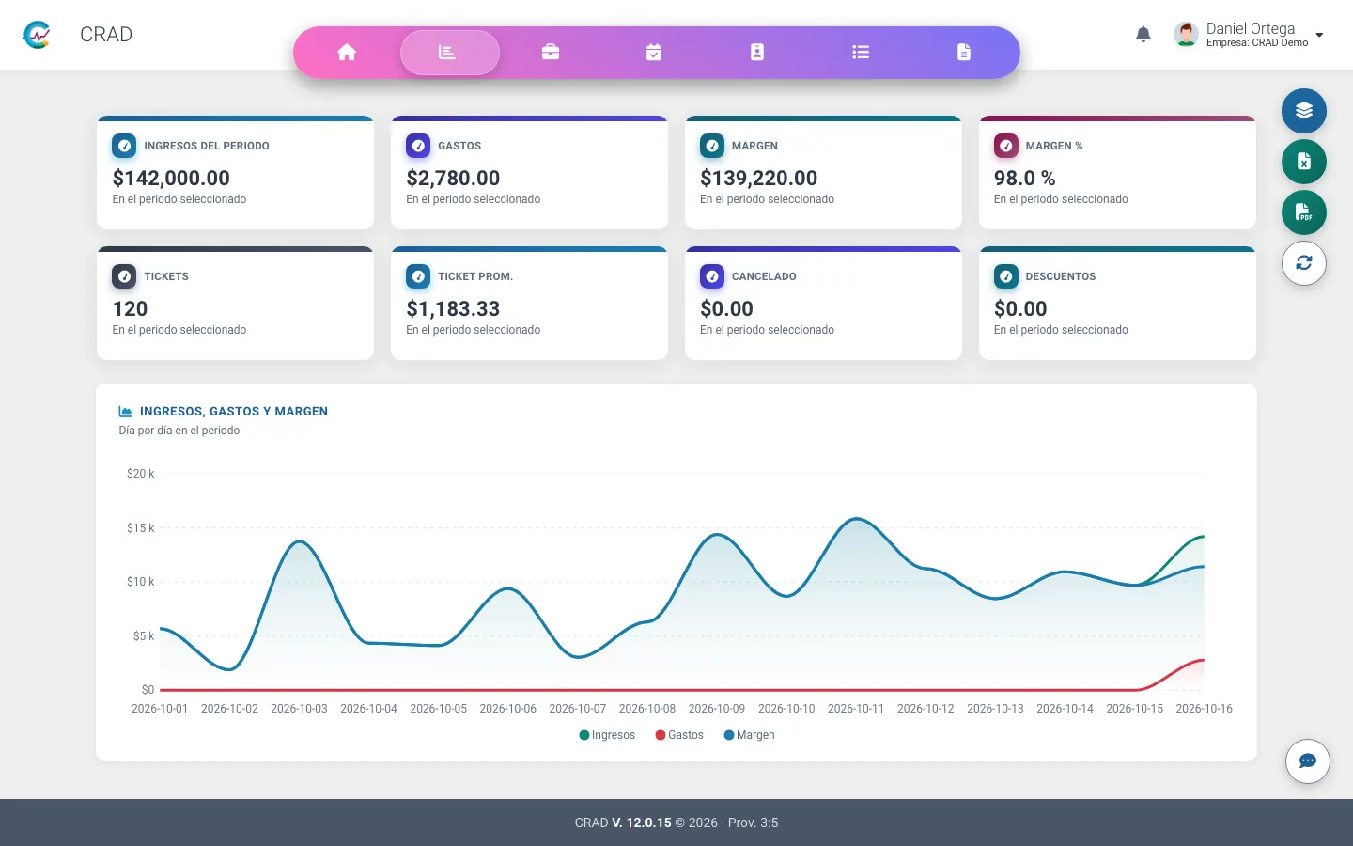Toggle the Gastos series in legend
The width and height of the screenshot is (1353, 846).
(679, 735)
